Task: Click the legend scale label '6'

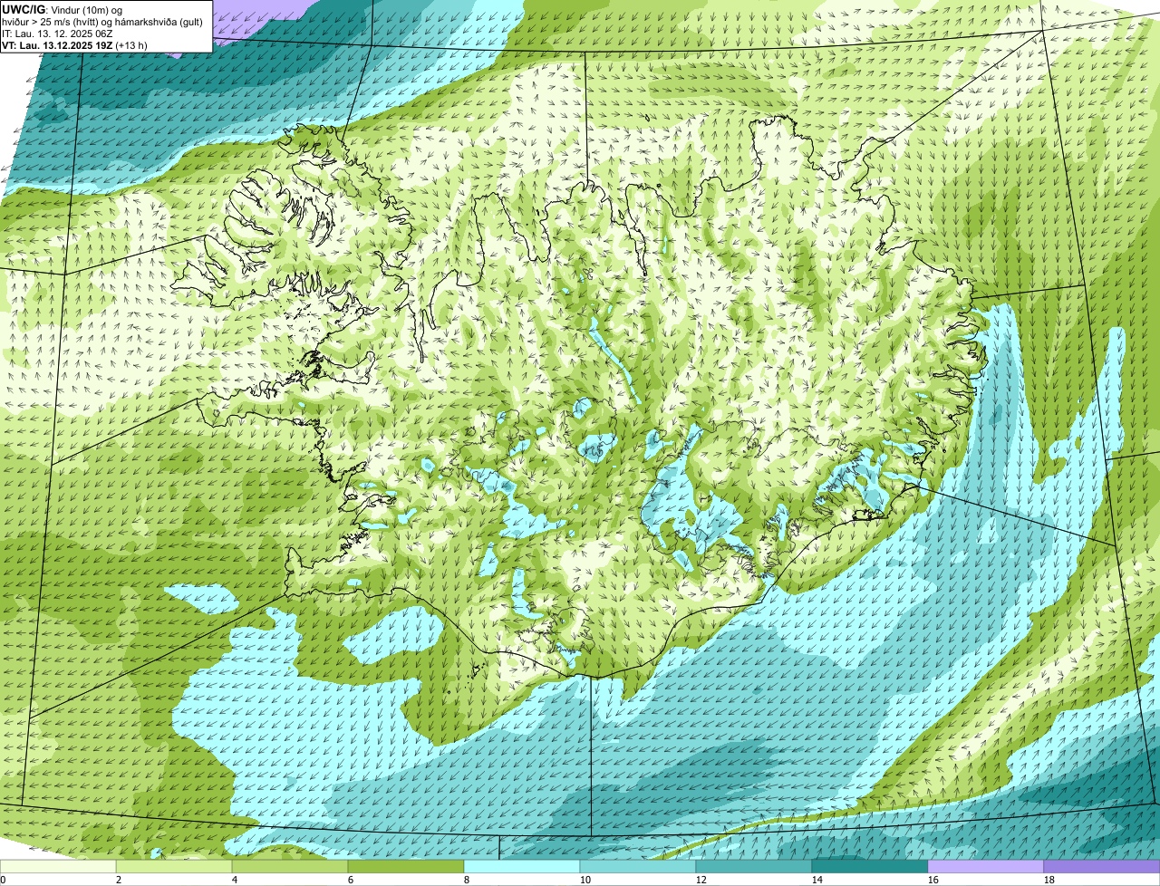Action: pyautogui.click(x=351, y=880)
